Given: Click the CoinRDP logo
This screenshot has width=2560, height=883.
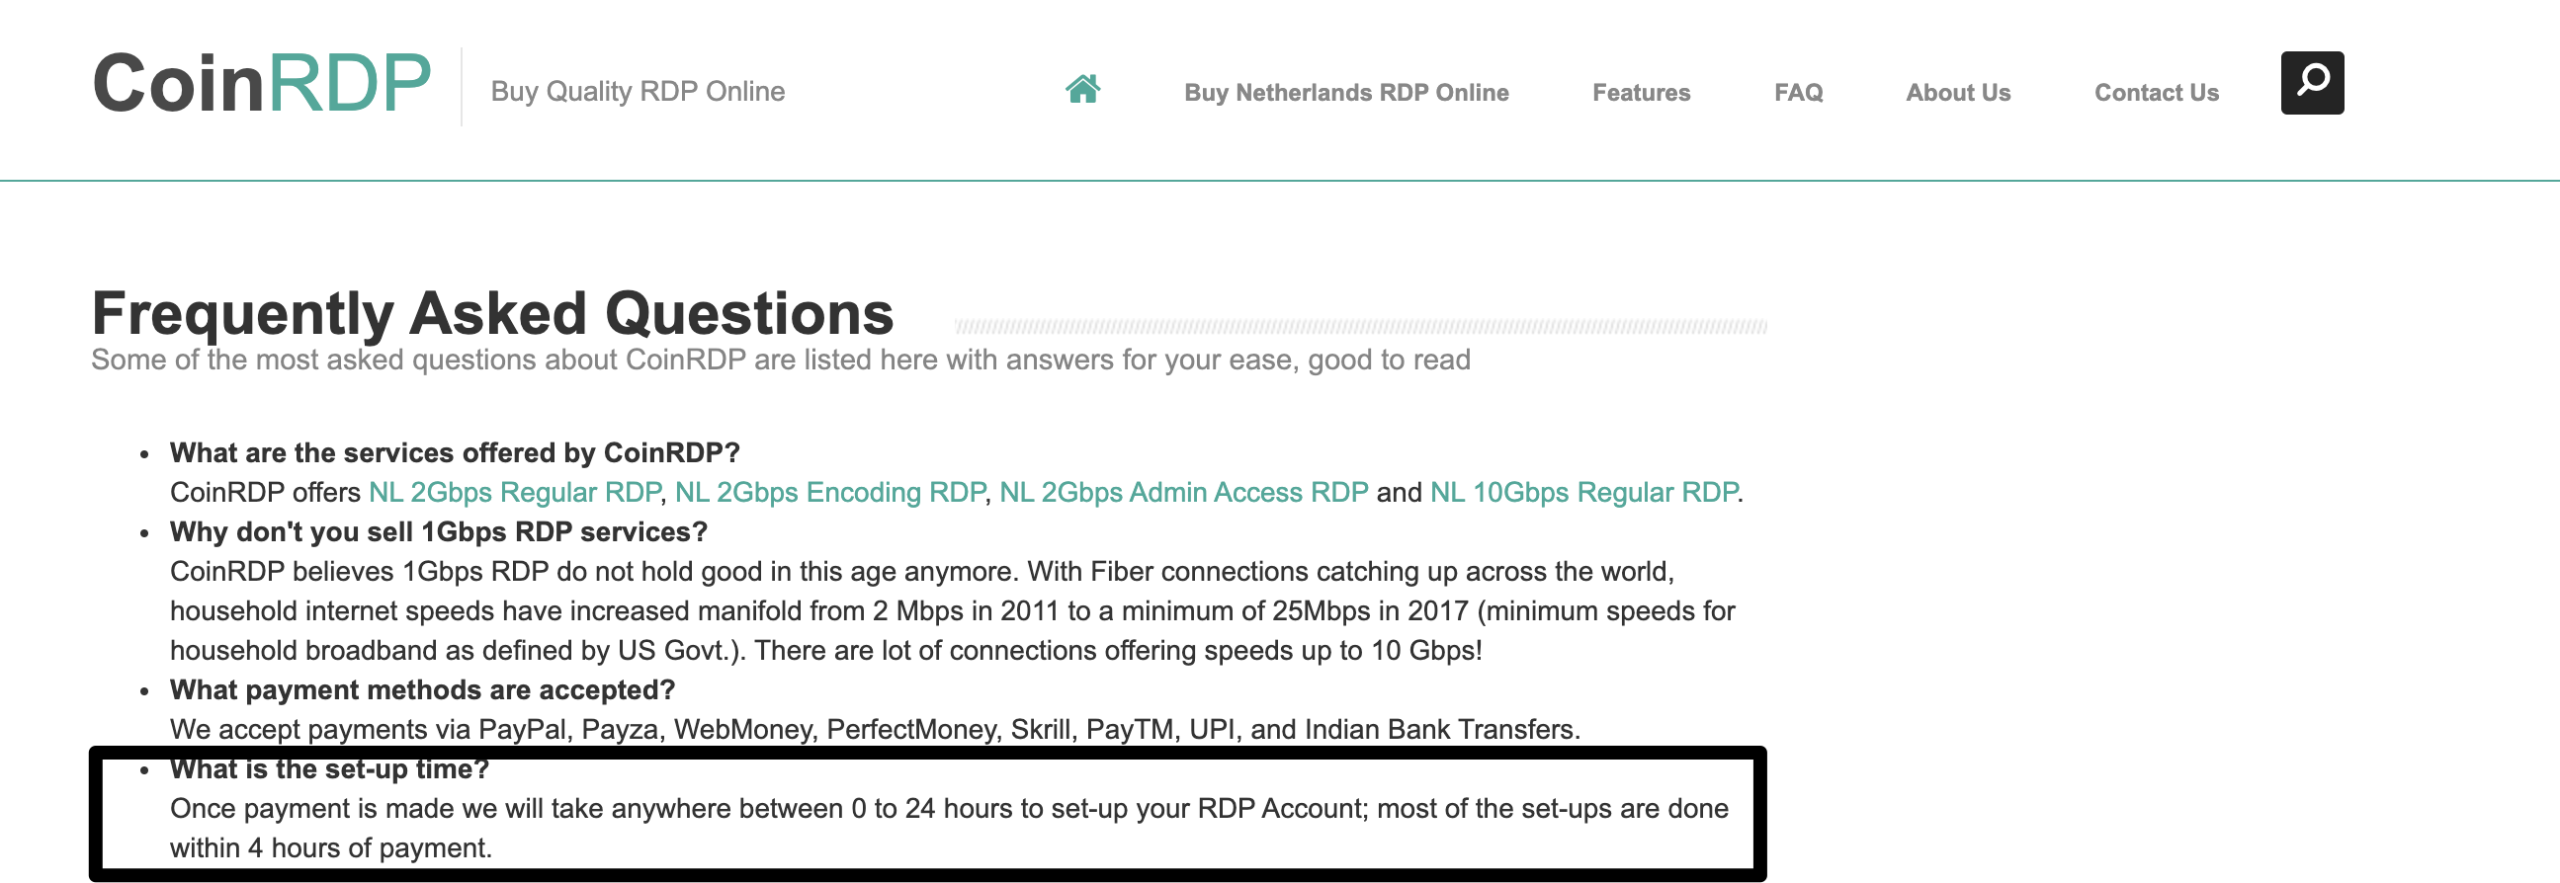Looking at the screenshot, I should 262,83.
